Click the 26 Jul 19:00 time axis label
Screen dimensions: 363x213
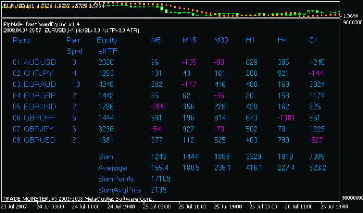335,207
